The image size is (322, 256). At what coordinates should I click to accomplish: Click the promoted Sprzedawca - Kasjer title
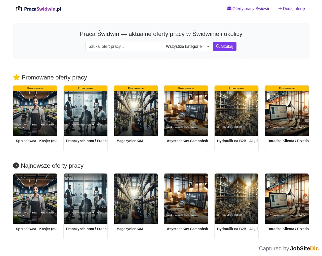pos(36,141)
